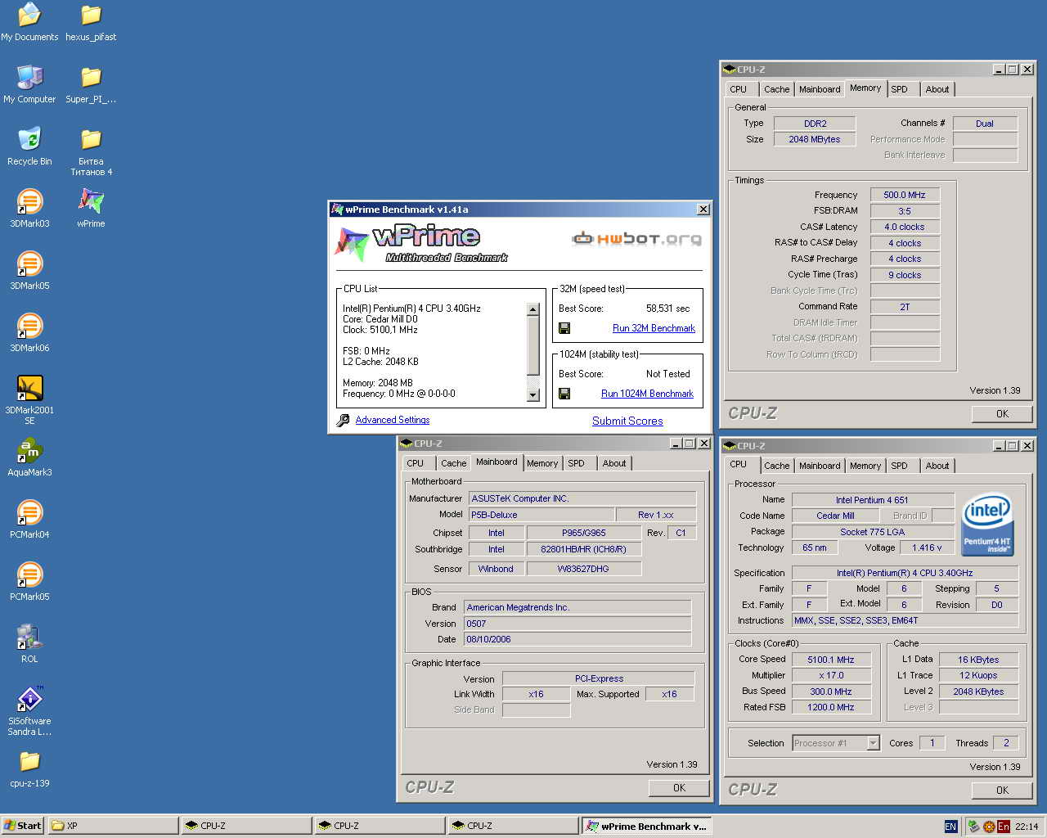This screenshot has height=838, width=1047.
Task: Click OK in bottom-right CPU-Z window
Action: click(x=1002, y=791)
